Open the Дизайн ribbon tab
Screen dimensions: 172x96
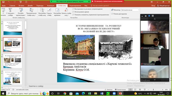pyautogui.click(x=30, y=6)
